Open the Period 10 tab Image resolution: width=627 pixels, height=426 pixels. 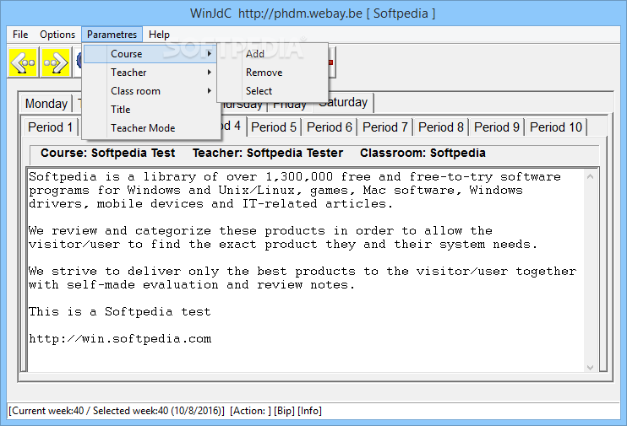tap(556, 127)
